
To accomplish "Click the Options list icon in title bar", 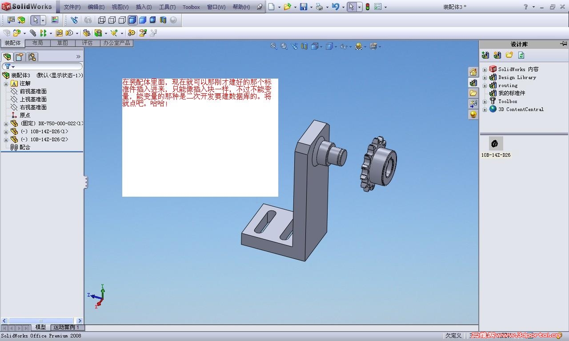I will tap(378, 7).
